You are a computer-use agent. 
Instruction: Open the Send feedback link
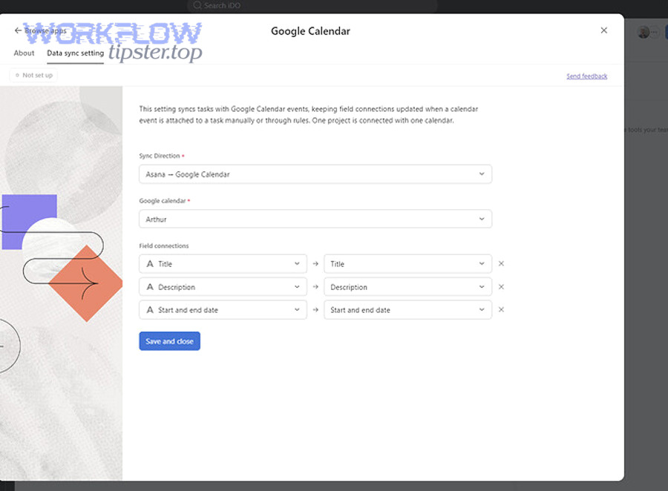point(586,76)
